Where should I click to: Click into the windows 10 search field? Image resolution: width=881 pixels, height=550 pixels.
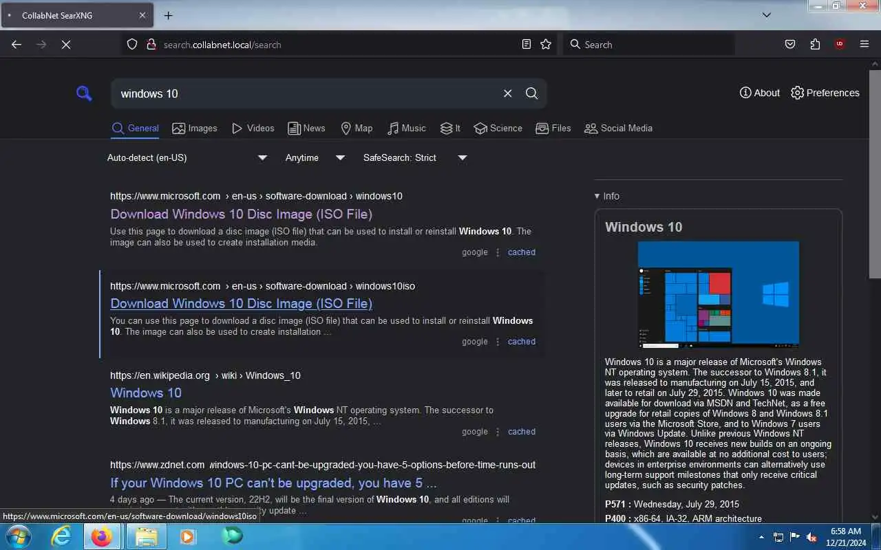306,93
